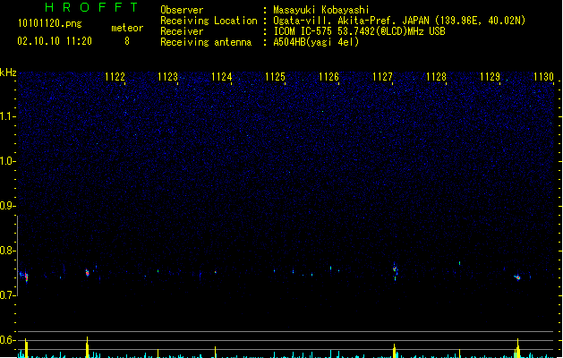This screenshot has height=358, width=563.
Task: Click the 1.0 kHz axis label
Action: pos(7,161)
